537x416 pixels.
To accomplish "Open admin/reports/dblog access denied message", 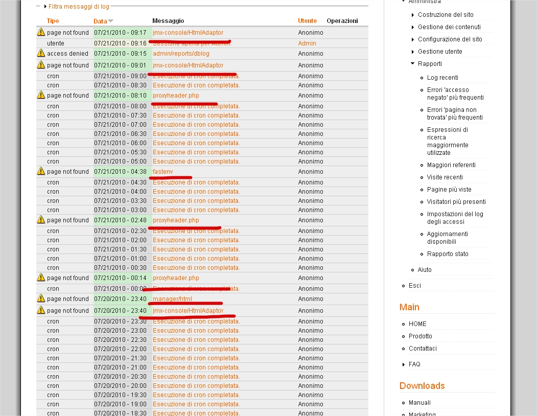I will [x=181, y=54].
